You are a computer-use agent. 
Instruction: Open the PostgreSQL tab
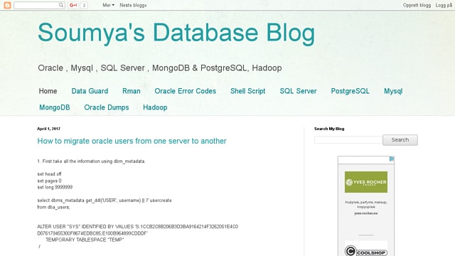pyautogui.click(x=350, y=91)
